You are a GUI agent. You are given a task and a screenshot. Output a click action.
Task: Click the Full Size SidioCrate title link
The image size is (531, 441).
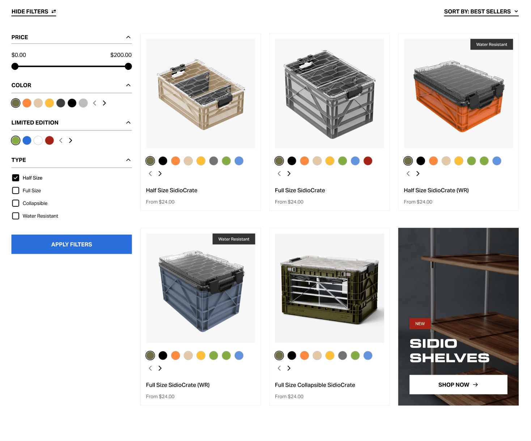point(300,190)
